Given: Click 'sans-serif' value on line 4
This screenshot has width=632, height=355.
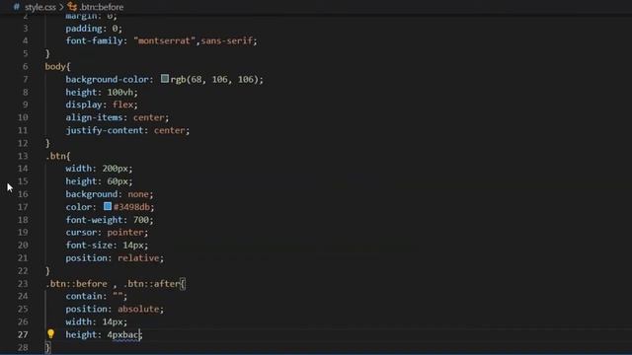Looking at the screenshot, I should coord(226,40).
